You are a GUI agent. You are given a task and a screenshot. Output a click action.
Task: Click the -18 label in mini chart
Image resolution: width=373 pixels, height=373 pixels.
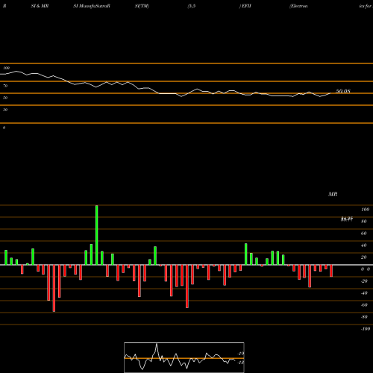tap(241, 363)
